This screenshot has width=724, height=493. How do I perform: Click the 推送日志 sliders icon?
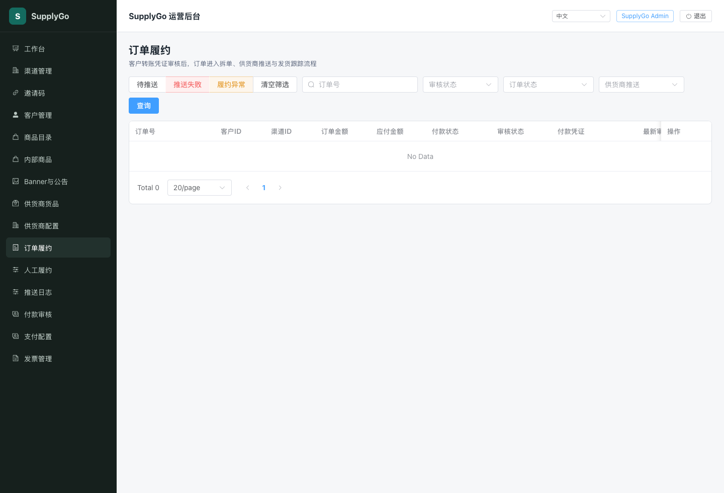16,292
